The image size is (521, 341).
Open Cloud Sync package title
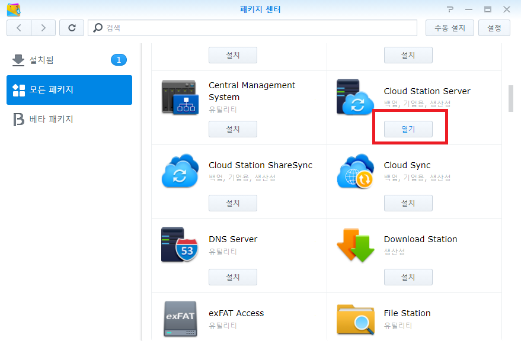407,165
